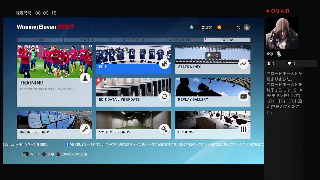Click the 決定 confirm label
The width and height of the screenshot is (320, 180).
(51, 154)
